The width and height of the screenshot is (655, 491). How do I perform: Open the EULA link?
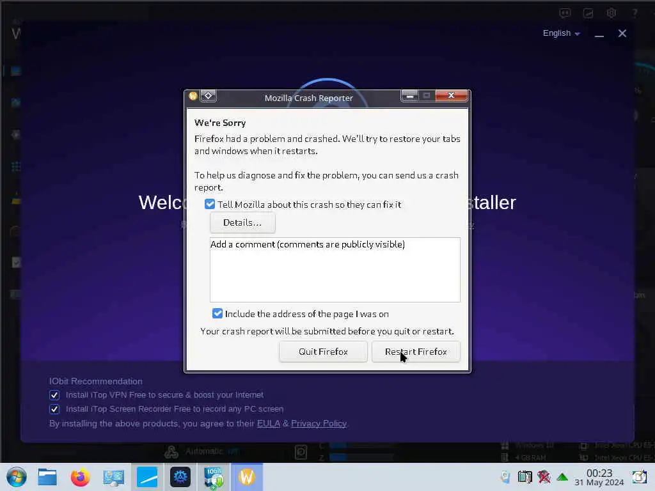268,423
